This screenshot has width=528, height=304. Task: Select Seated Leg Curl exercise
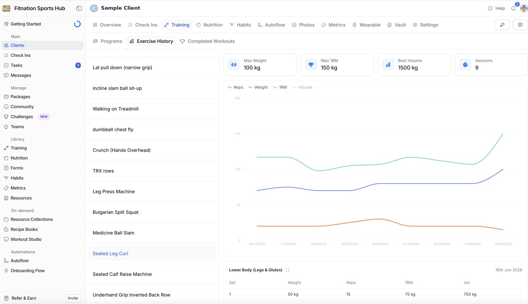click(x=152, y=254)
